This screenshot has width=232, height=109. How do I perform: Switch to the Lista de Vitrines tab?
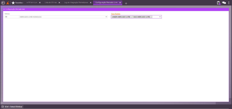pyautogui.click(x=51, y=3)
